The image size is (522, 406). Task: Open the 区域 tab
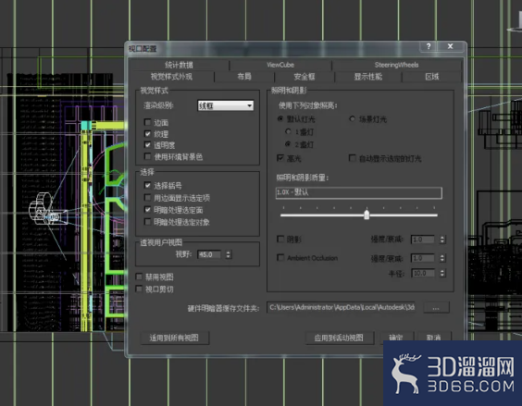[432, 77]
